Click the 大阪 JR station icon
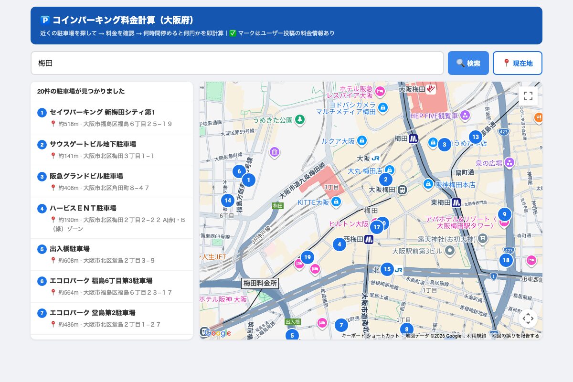Viewport: 573px width, 382px height. pyautogui.click(x=376, y=158)
